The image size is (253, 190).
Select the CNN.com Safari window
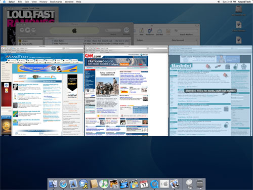[126, 91]
